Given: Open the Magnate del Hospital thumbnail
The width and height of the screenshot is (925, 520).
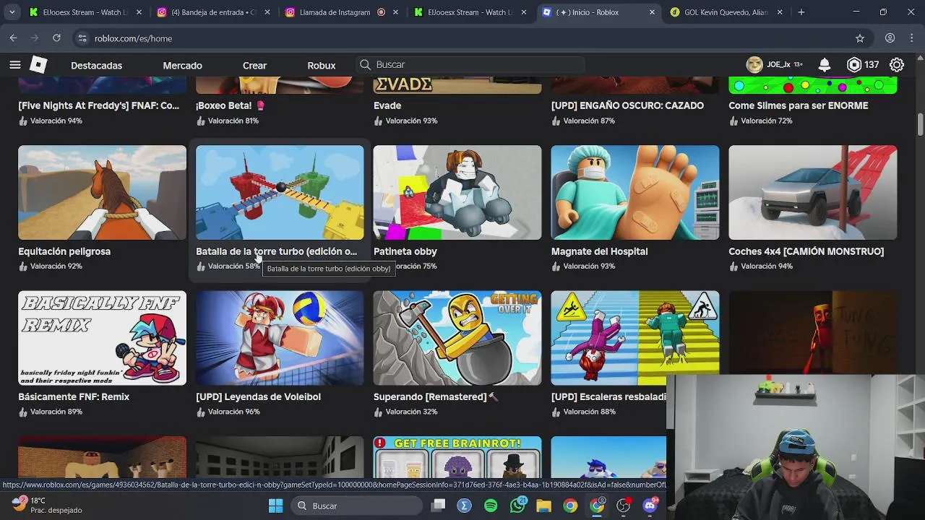Looking at the screenshot, I should (x=635, y=192).
